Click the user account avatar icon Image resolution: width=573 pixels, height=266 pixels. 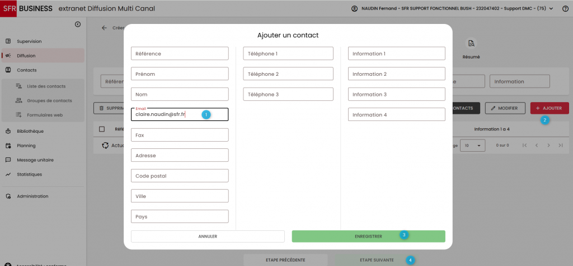coord(354,8)
